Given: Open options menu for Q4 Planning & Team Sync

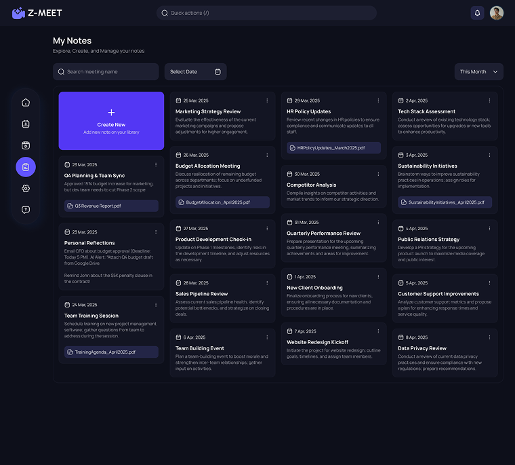Looking at the screenshot, I should [156, 164].
